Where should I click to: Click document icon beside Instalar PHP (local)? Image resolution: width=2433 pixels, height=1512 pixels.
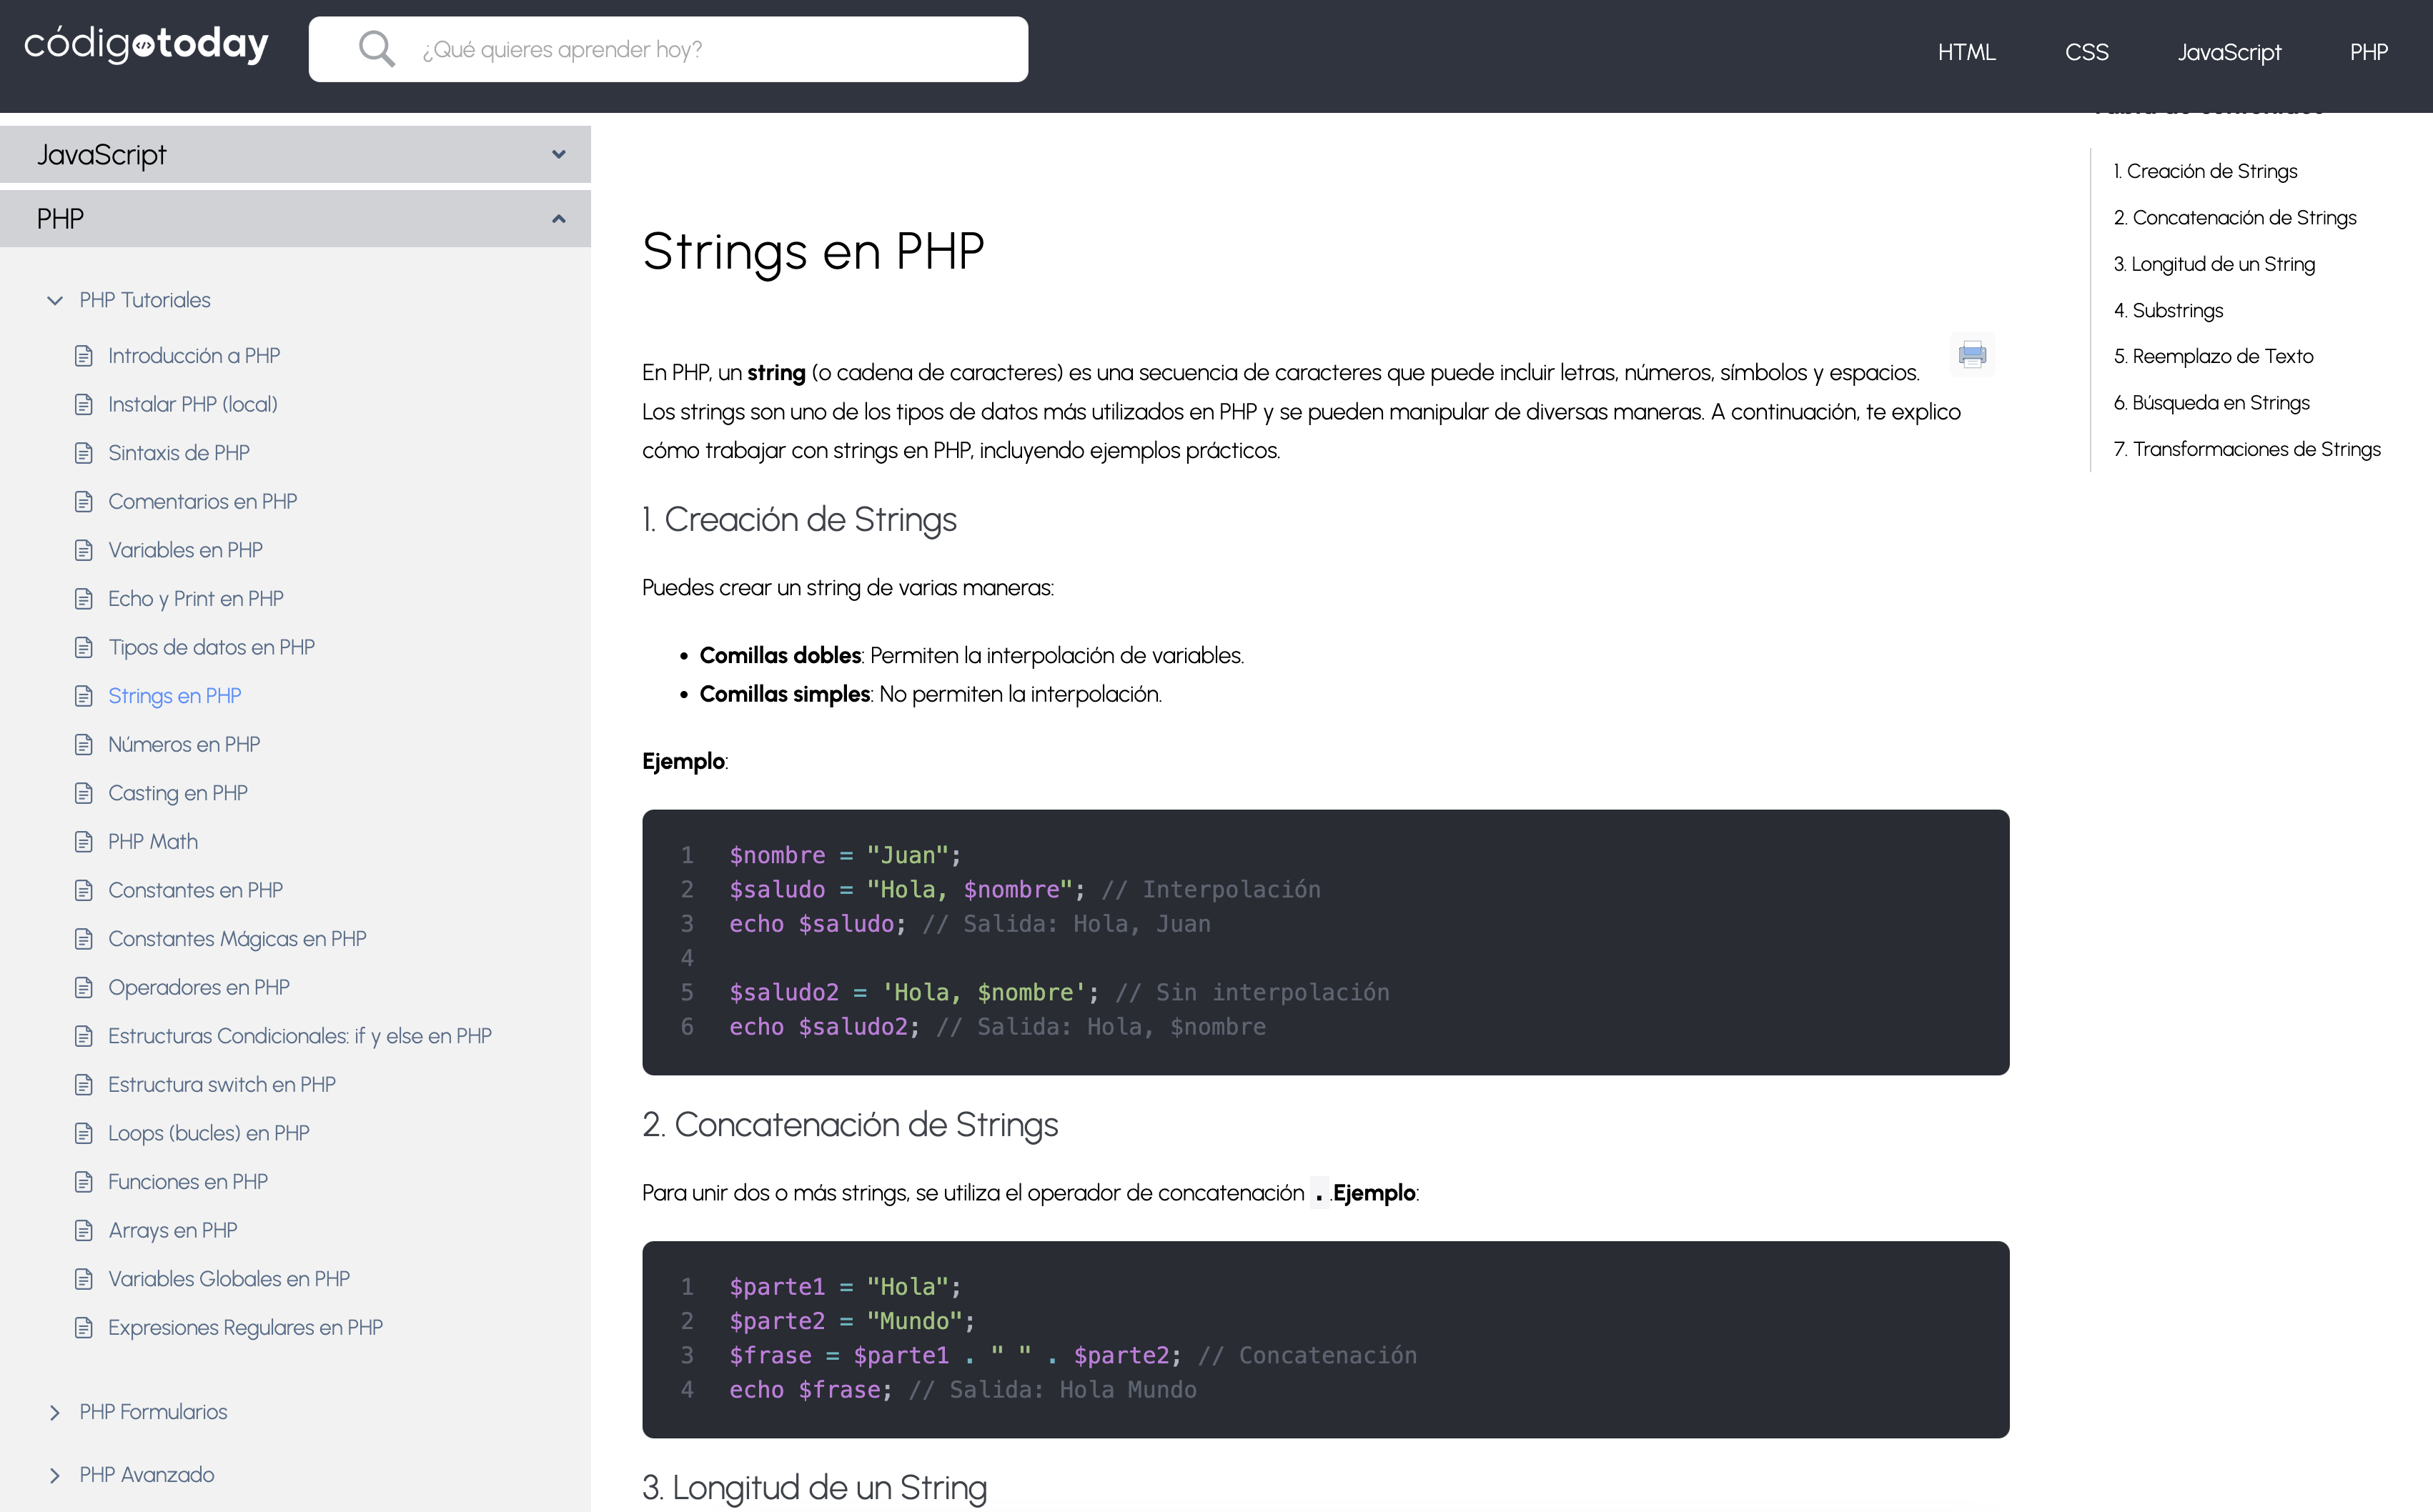pos(84,404)
